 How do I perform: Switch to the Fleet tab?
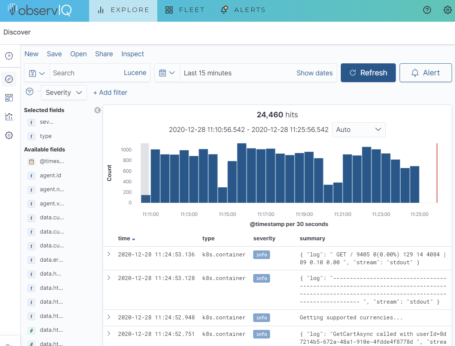pos(185,10)
